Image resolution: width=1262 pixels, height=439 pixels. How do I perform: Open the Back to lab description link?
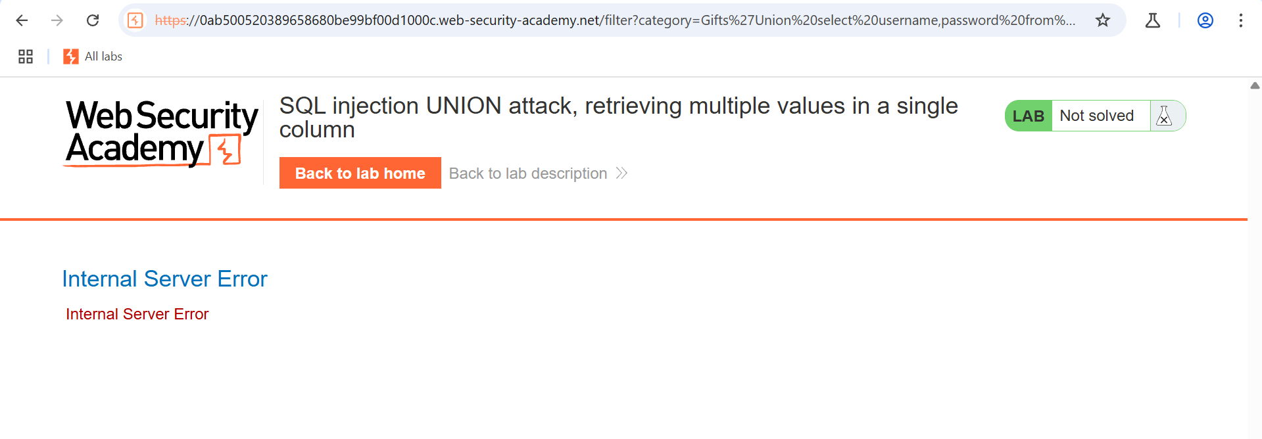tap(527, 173)
